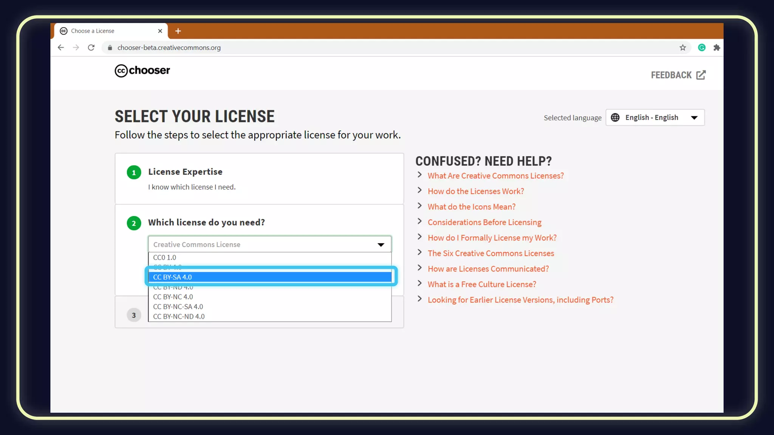This screenshot has height=435, width=774.
Task: Click the step 1 green circle
Action: click(x=134, y=173)
